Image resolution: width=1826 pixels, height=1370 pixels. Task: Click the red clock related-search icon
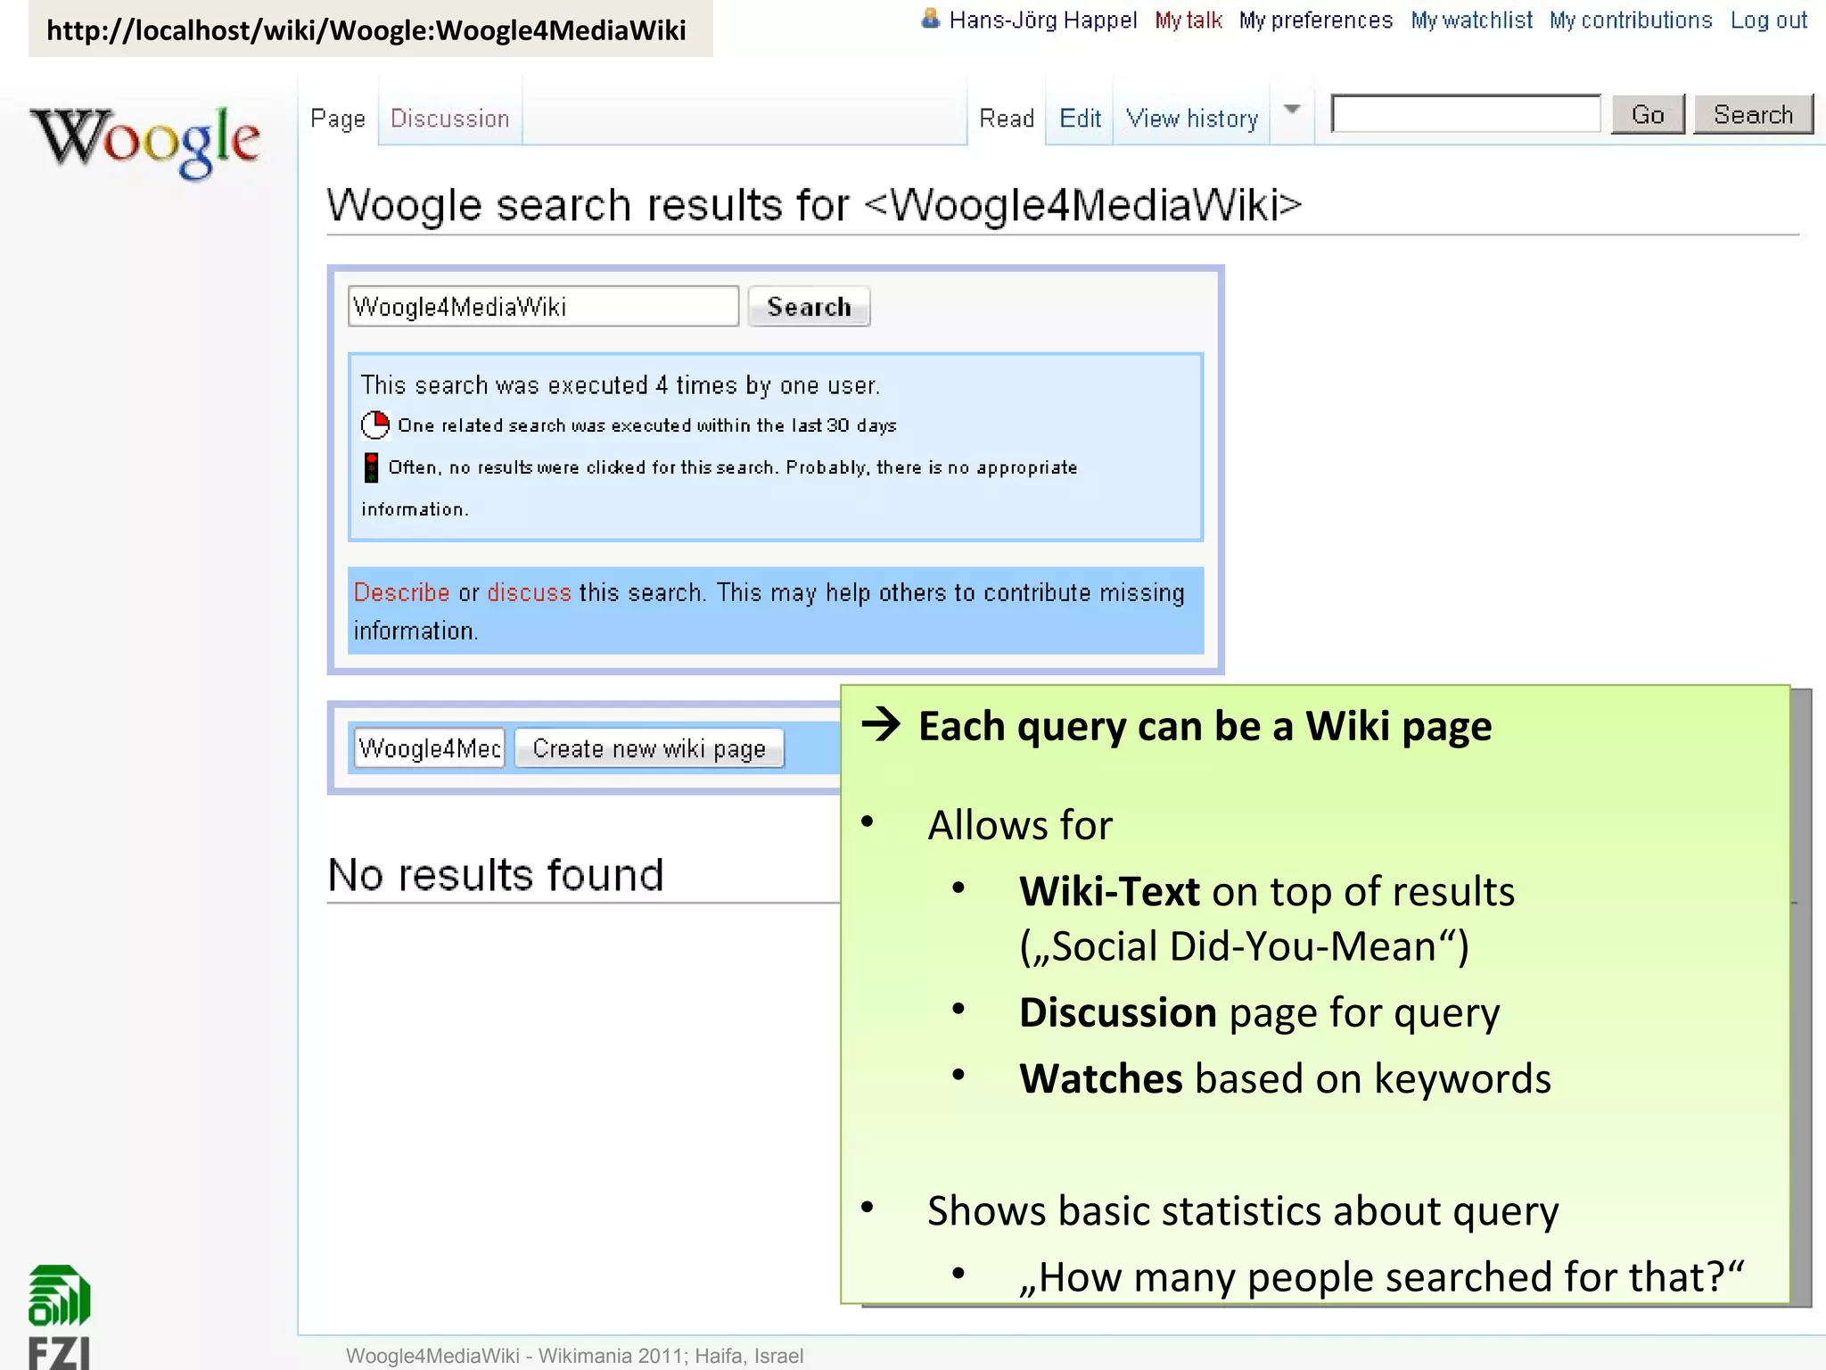tap(375, 425)
